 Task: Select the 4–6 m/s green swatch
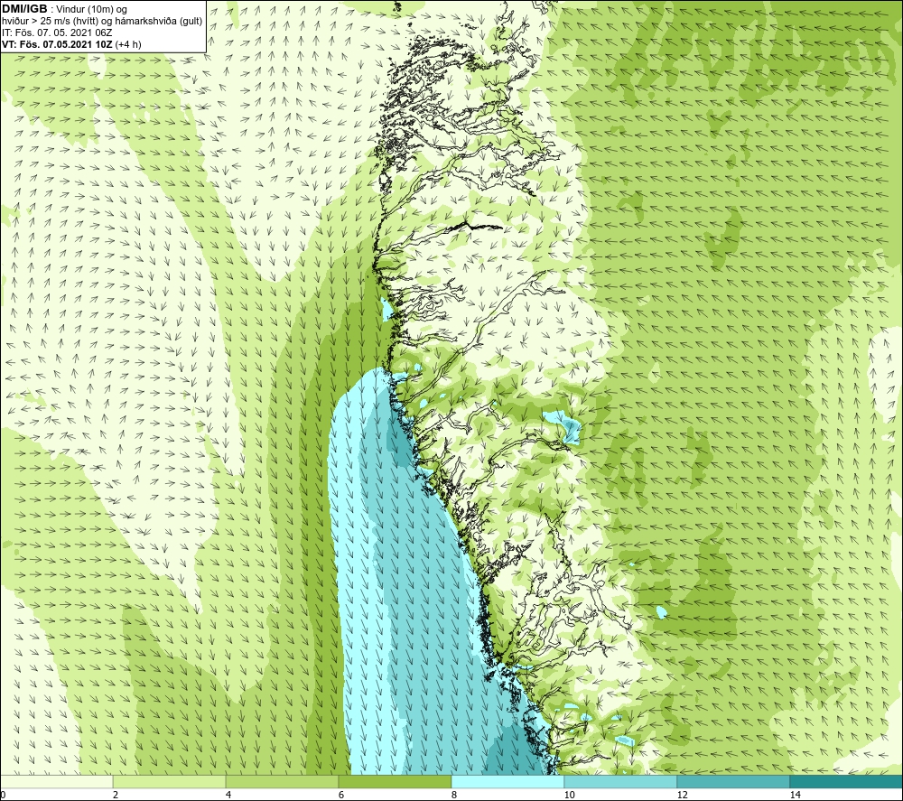tap(282, 781)
